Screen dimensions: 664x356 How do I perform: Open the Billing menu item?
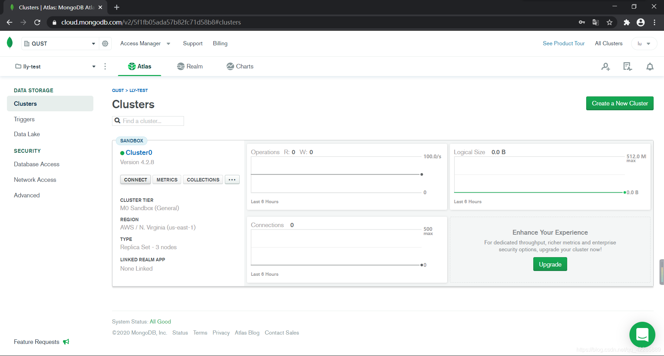click(220, 44)
